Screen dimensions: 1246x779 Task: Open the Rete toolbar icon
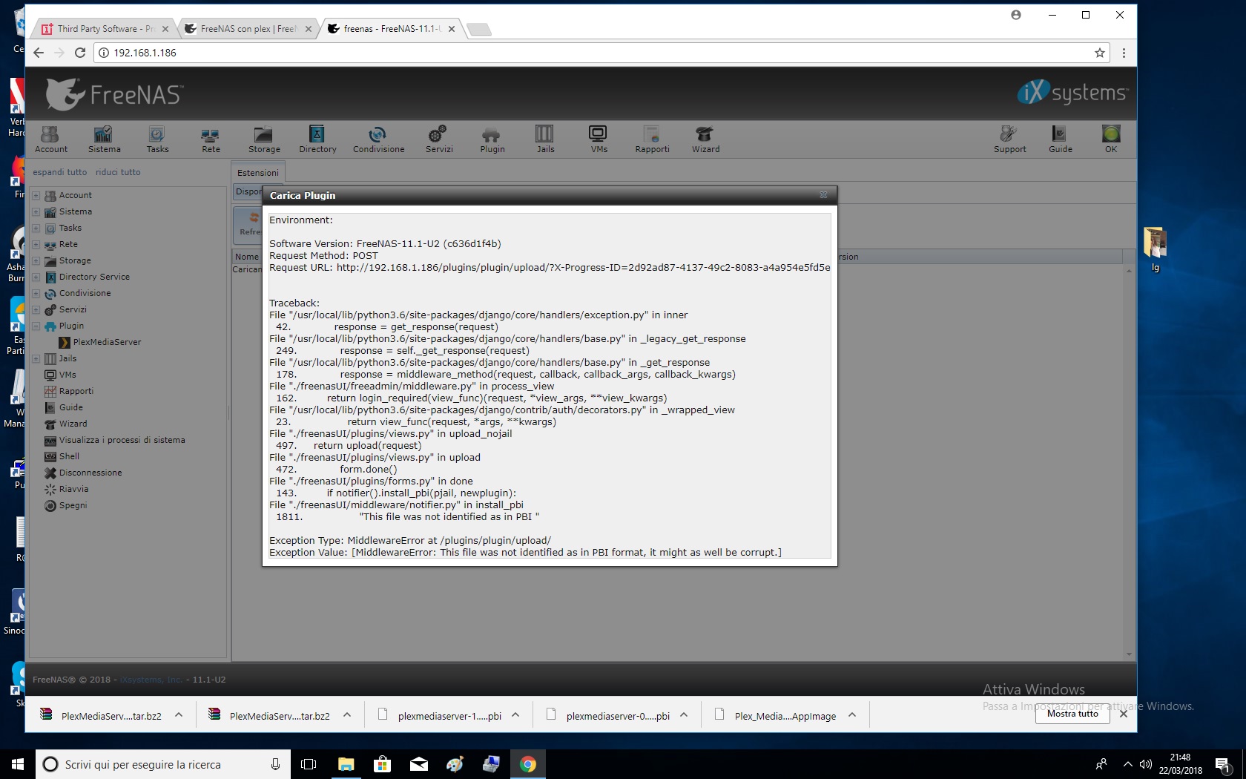(x=211, y=139)
